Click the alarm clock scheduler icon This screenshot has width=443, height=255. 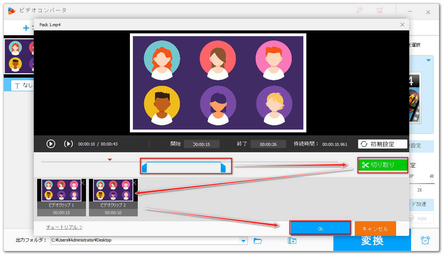425,240
